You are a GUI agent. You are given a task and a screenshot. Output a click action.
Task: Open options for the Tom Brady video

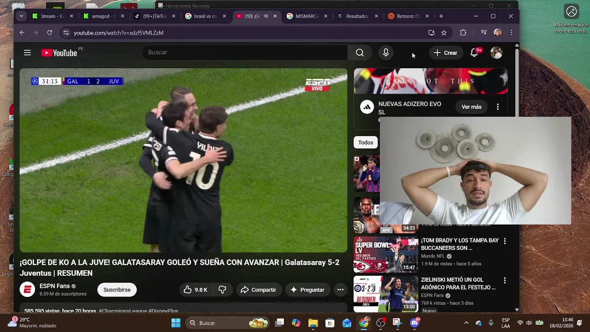point(505,241)
